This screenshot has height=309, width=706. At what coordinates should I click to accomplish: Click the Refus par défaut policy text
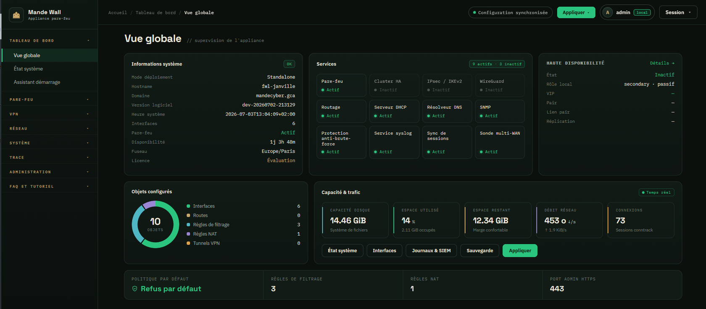tap(171, 289)
